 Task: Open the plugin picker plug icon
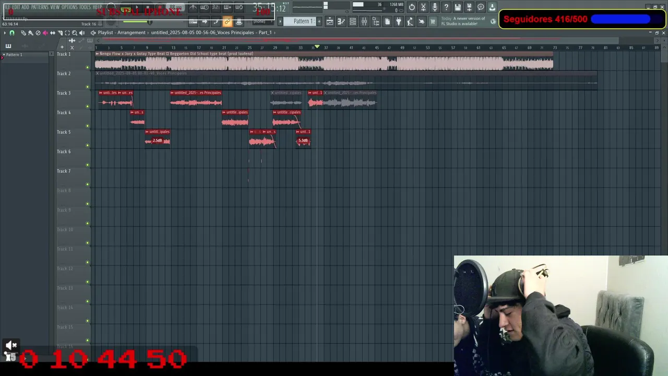tap(399, 21)
